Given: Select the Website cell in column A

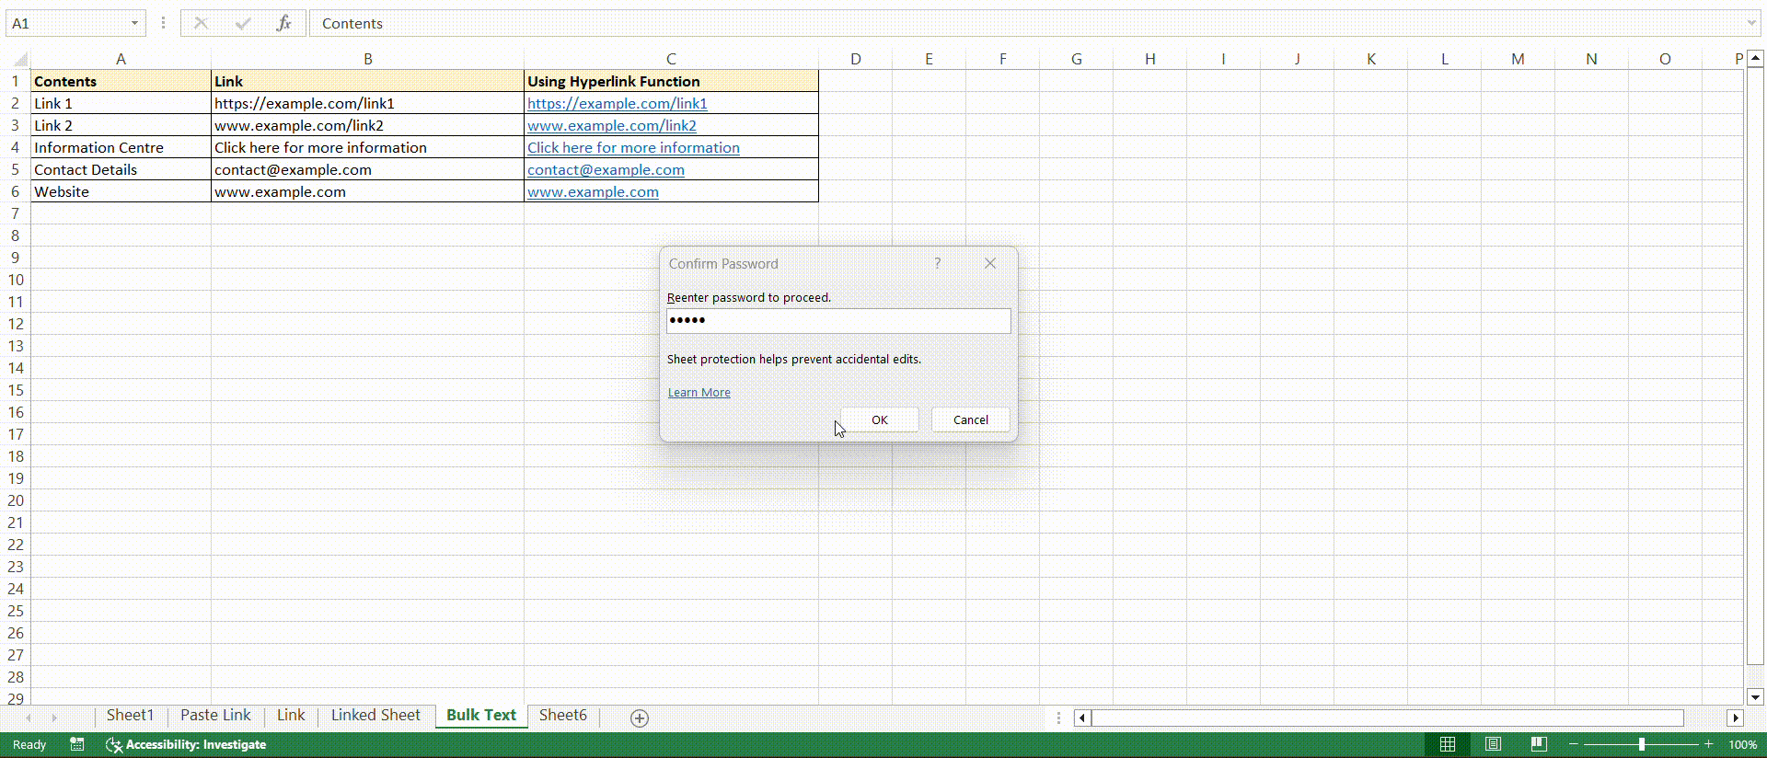Looking at the screenshot, I should click(121, 191).
